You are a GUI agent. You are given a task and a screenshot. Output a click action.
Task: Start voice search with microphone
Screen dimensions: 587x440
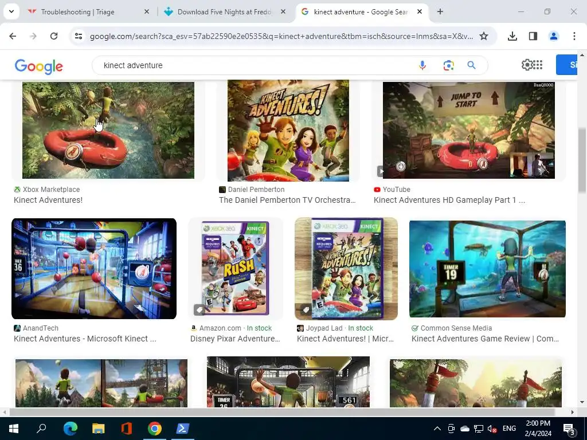click(422, 65)
